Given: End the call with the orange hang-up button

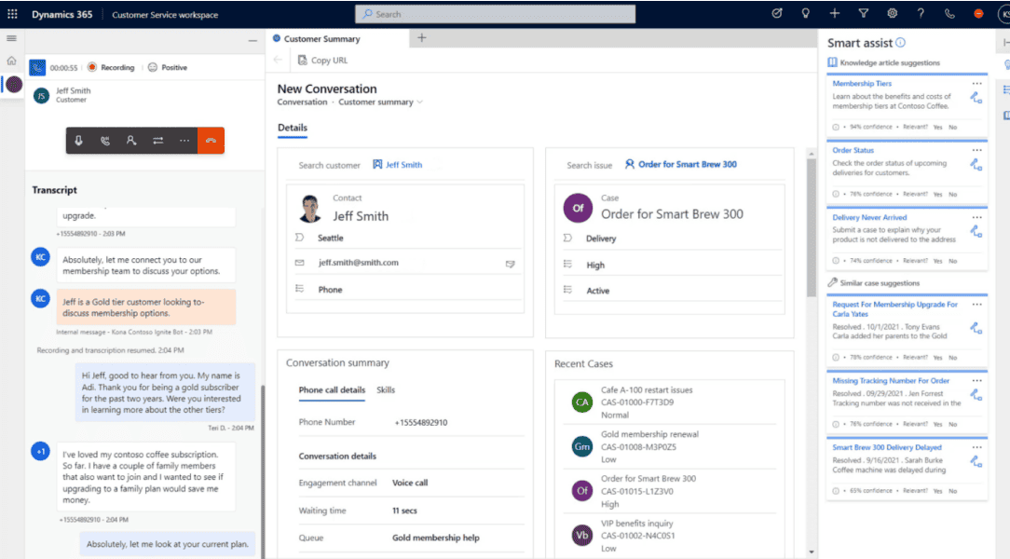Looking at the screenshot, I should (211, 141).
